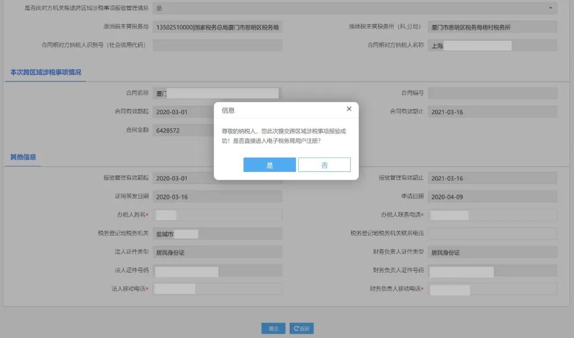The height and width of the screenshot is (338, 574).
Task: Click the refresh icon on the 返回 button
Action: coord(296,328)
